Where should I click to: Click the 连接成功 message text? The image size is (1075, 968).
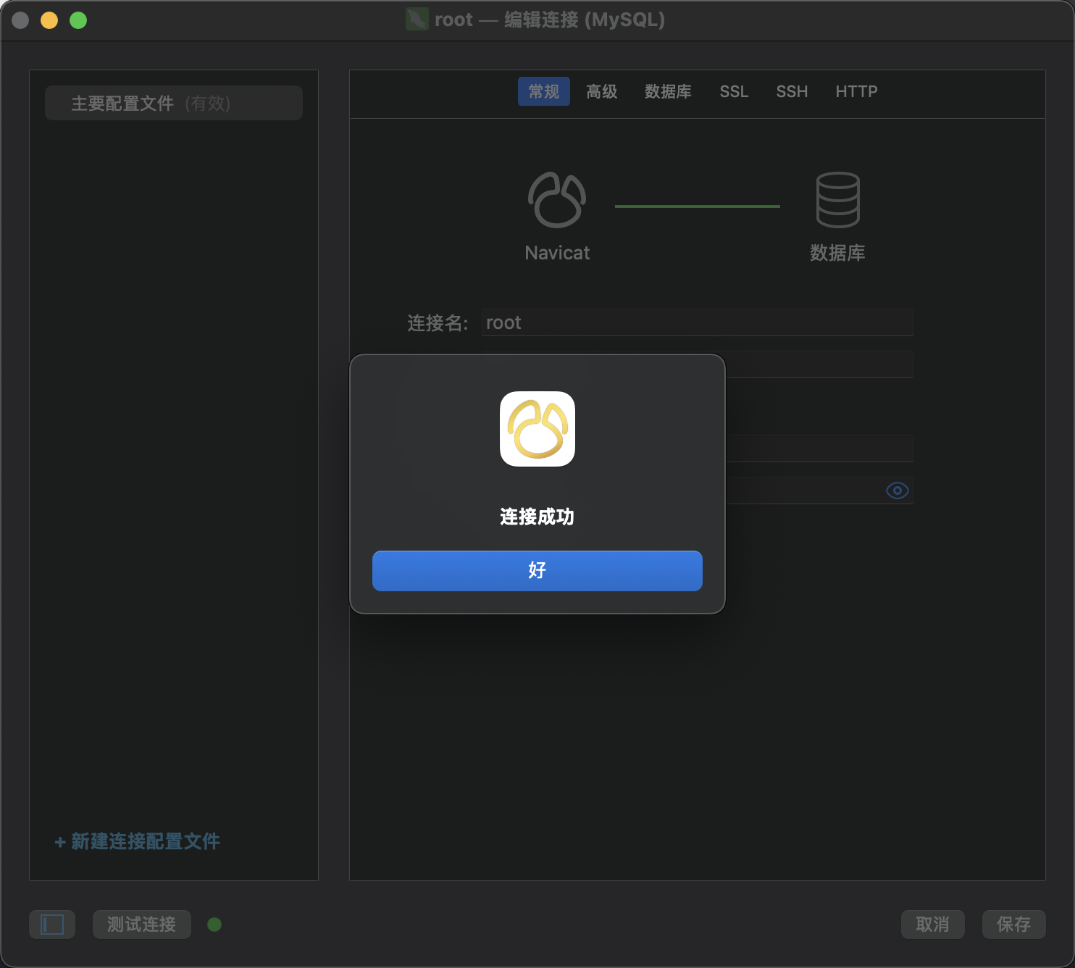tap(537, 517)
